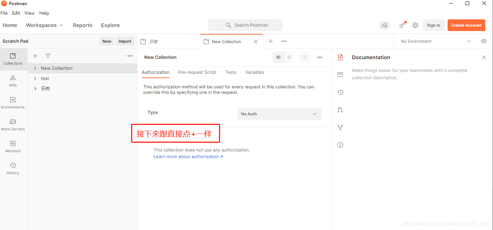
Task: Open the Pull requests icon in right sidebar
Action: tap(340, 110)
